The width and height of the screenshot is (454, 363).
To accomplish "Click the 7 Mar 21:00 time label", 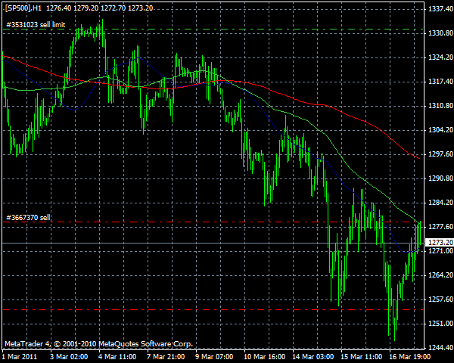I will (166, 357).
